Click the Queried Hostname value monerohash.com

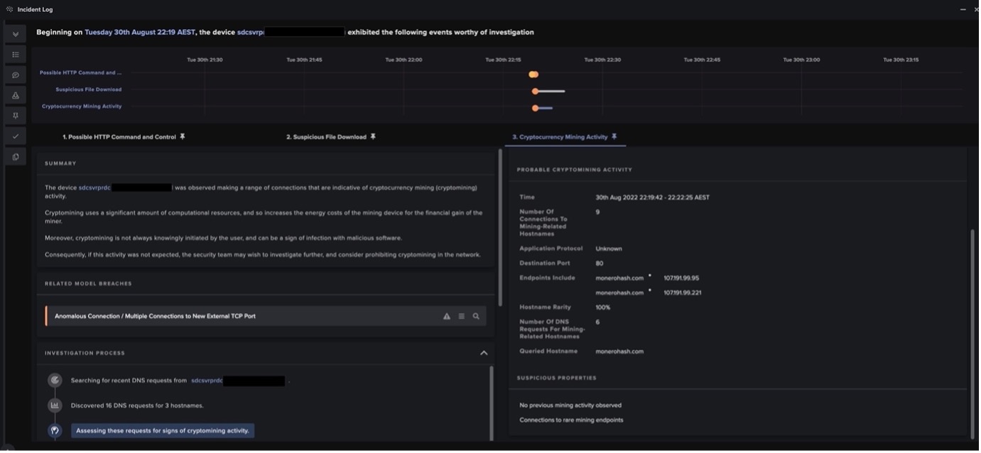(619, 351)
